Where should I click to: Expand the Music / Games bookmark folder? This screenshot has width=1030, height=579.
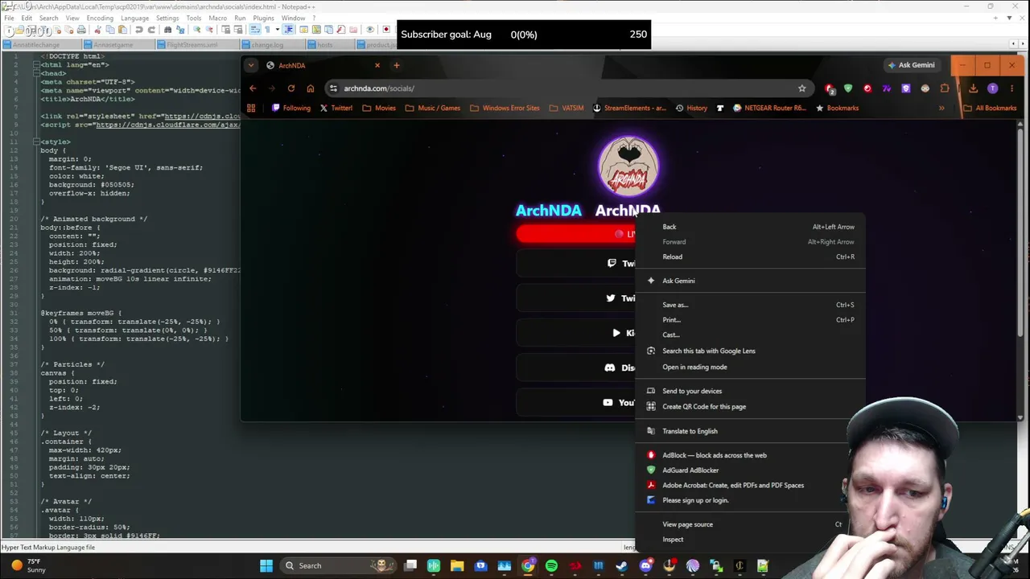coord(433,108)
